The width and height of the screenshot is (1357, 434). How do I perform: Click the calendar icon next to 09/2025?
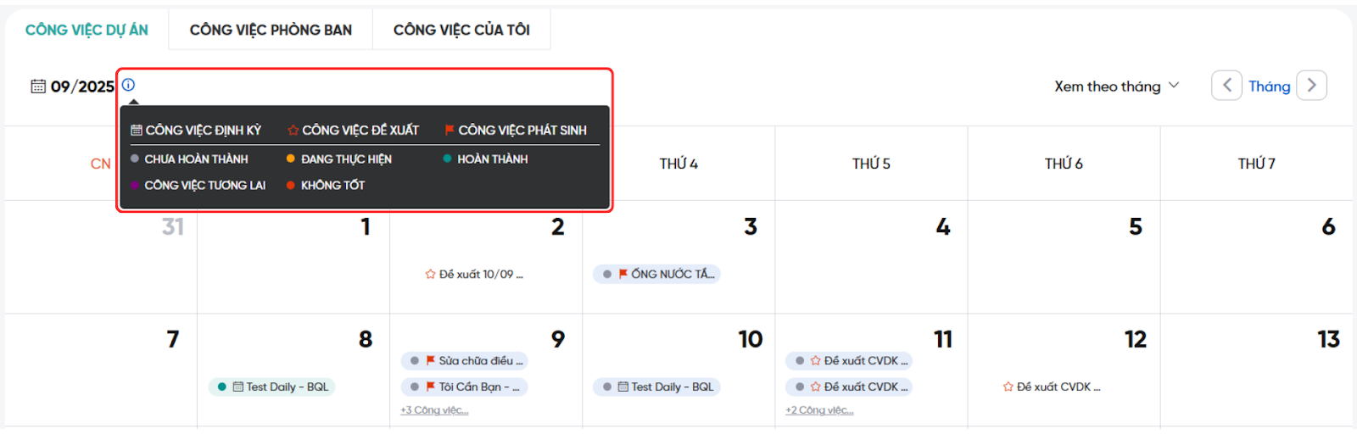(x=38, y=86)
